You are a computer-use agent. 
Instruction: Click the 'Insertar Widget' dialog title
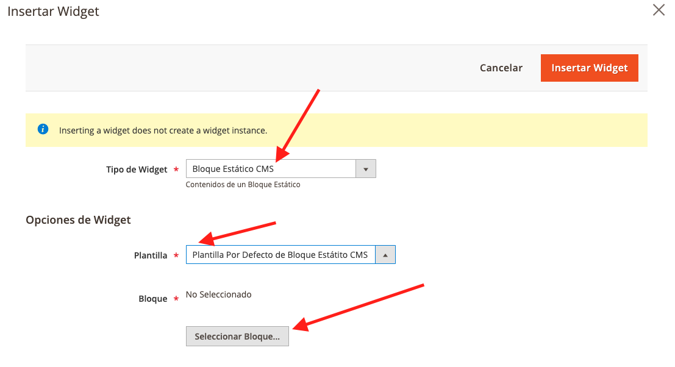(x=54, y=11)
